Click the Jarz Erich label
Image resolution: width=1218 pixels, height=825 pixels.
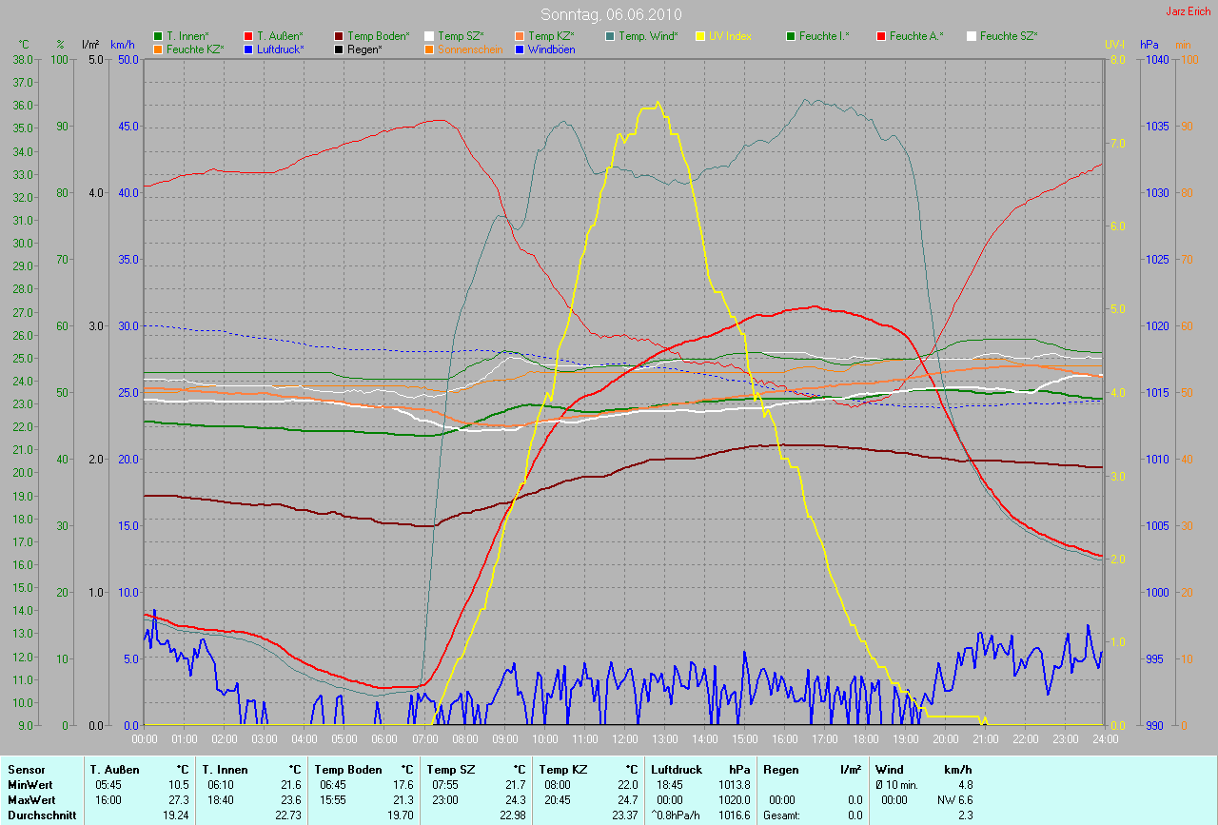[1188, 11]
